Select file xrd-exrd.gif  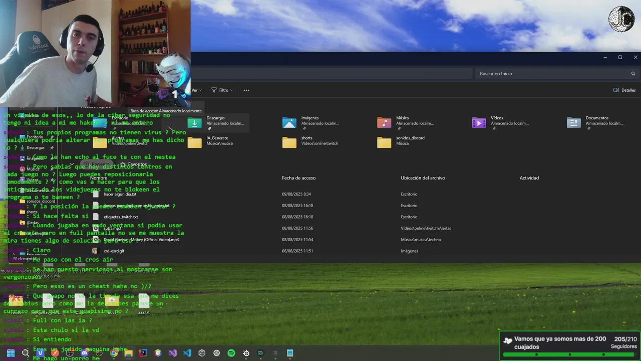(x=114, y=251)
